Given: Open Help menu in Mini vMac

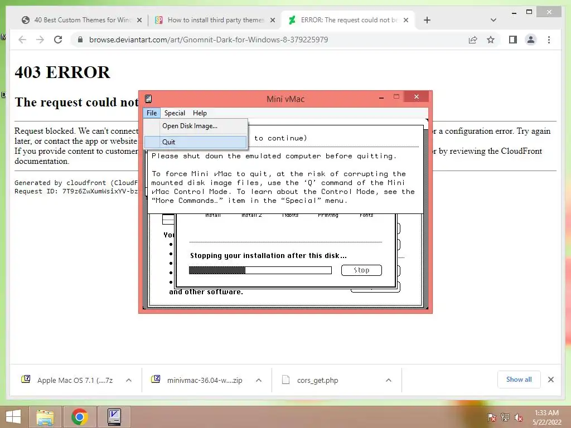Looking at the screenshot, I should click(200, 113).
